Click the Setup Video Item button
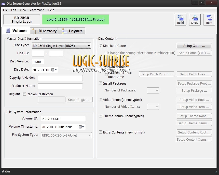The height and width of the screenshot is (175, 219). tap(194, 107)
